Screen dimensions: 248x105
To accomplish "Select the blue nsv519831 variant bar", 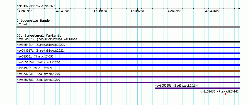I will (x=128, y=59).
